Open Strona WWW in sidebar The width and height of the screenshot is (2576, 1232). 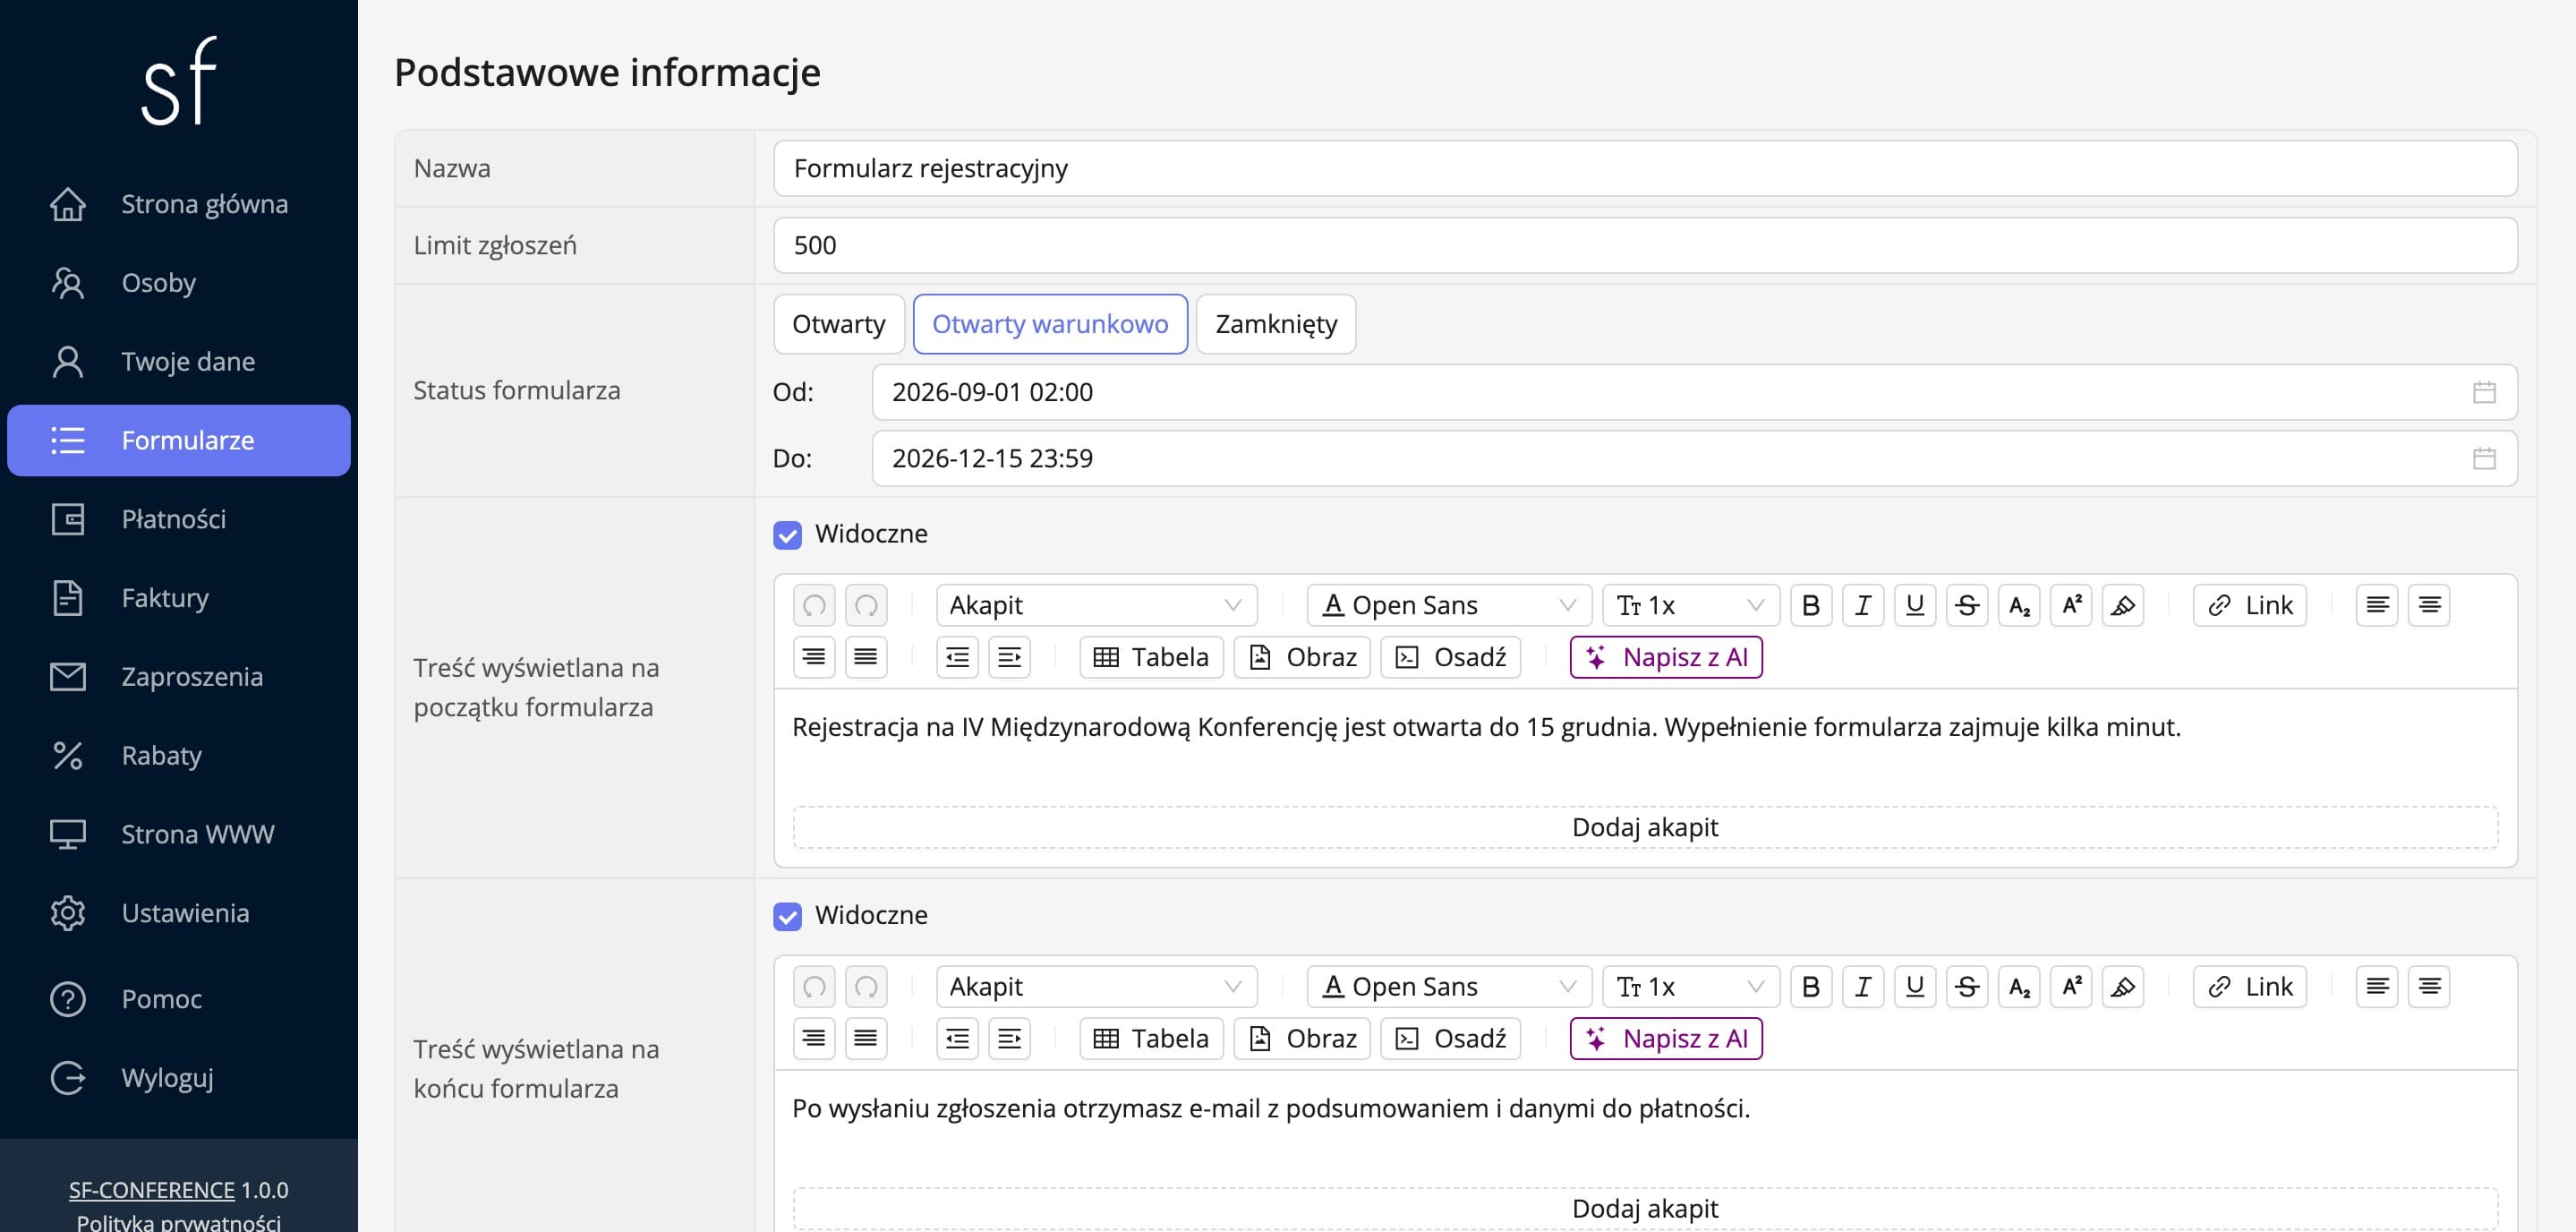179,834
